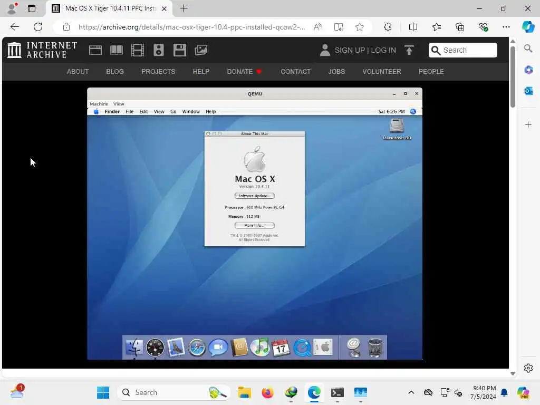Open Internet Archive web section icon
Screen dimensions: 540x405
[x=95, y=50]
